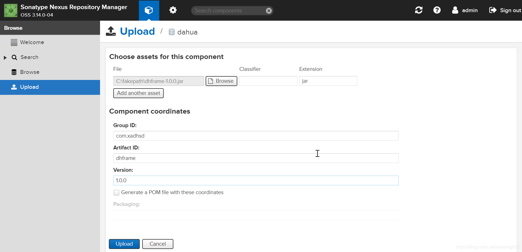Click the Sonatype Nexus logo icon
The width and height of the screenshot is (522, 252).
coord(10,10)
